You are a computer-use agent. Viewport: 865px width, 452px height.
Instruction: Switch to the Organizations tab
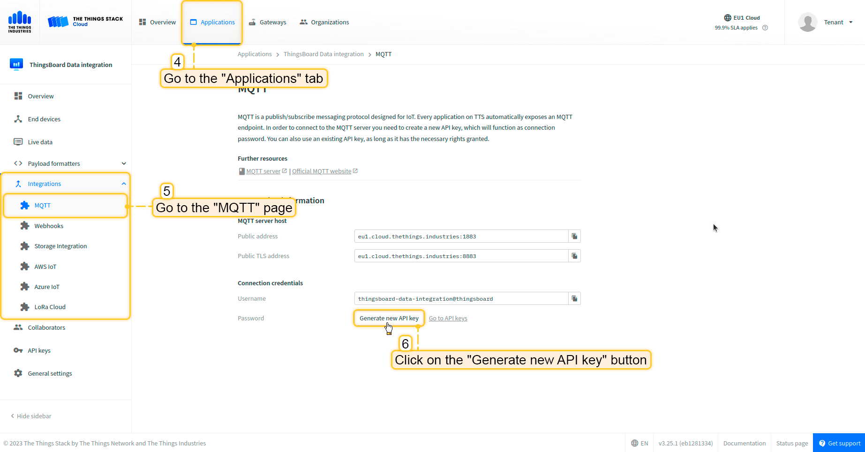(324, 22)
